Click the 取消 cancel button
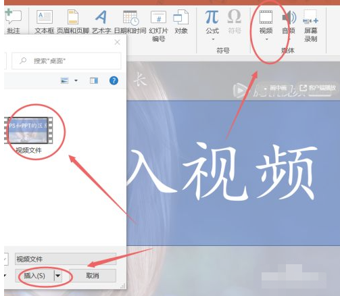This screenshot has width=340, height=296. [93, 275]
